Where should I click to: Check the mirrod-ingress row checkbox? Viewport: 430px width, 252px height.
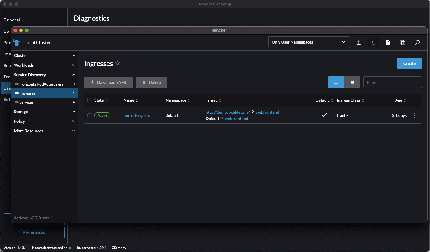89,115
